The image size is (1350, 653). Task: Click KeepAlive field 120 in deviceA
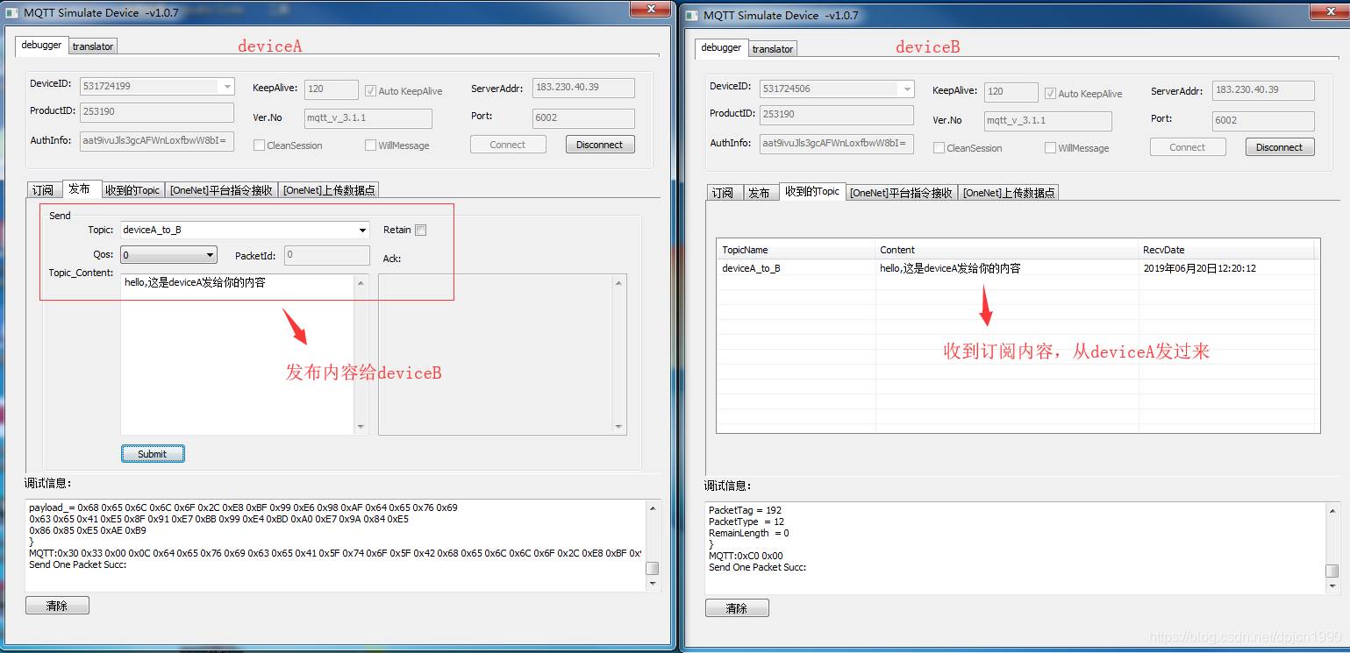[x=332, y=89]
